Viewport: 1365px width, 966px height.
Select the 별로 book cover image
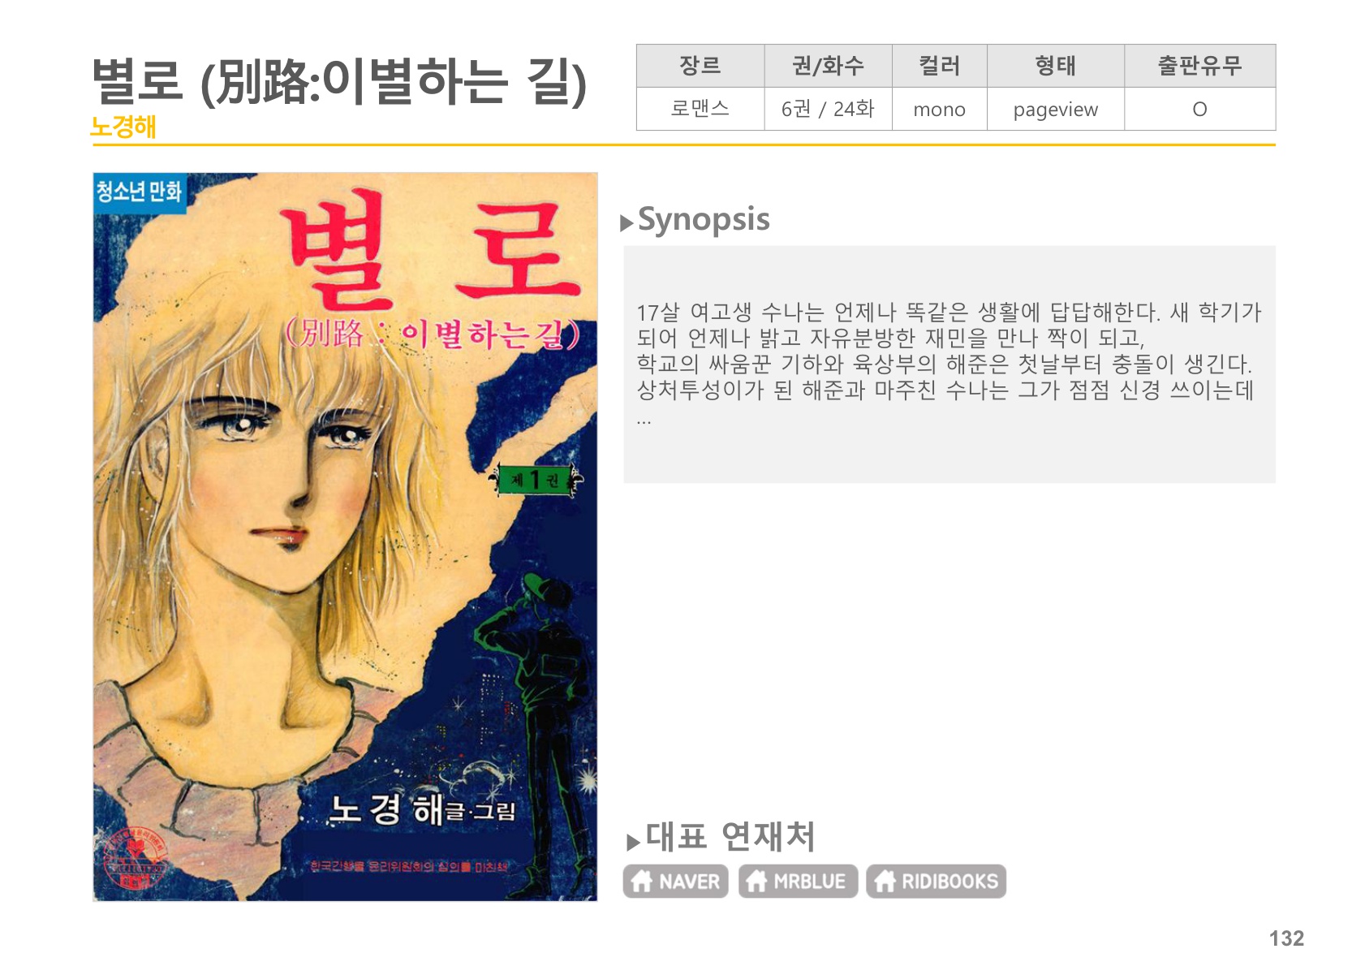(345, 537)
